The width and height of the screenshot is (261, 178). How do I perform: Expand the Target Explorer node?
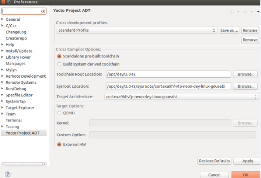2,108
